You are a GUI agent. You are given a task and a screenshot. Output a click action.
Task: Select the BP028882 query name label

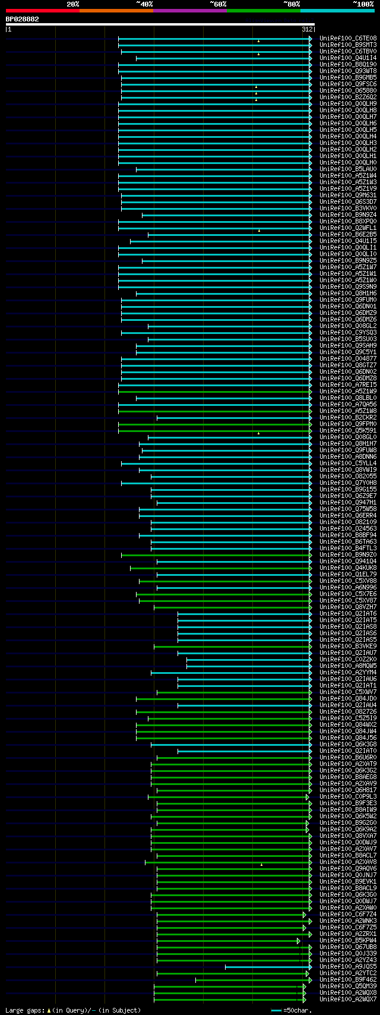[23, 19]
